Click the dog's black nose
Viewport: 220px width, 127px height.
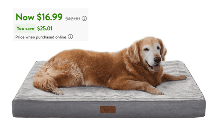click(x=157, y=59)
